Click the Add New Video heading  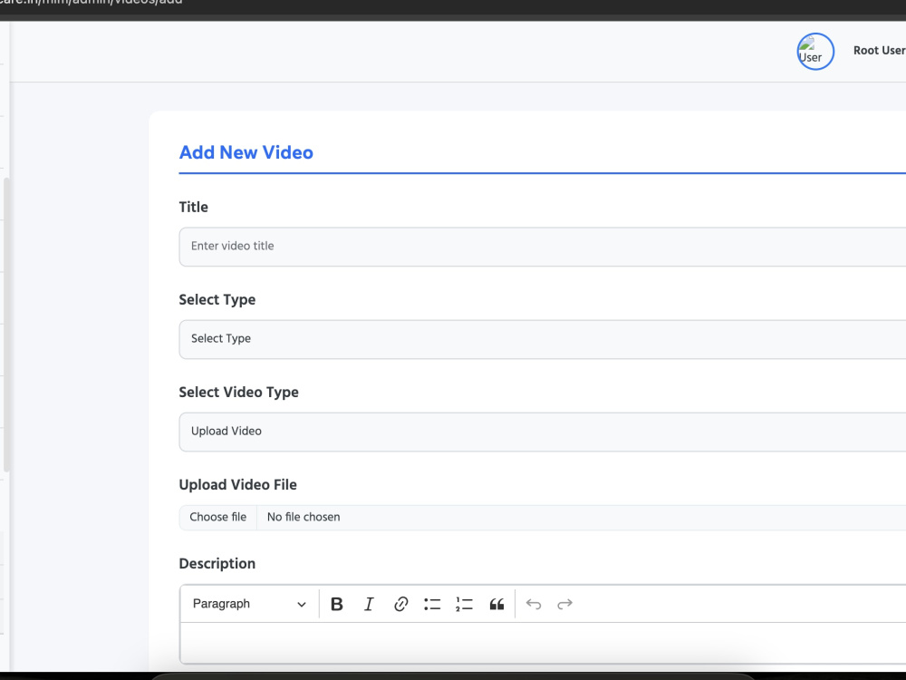246,152
